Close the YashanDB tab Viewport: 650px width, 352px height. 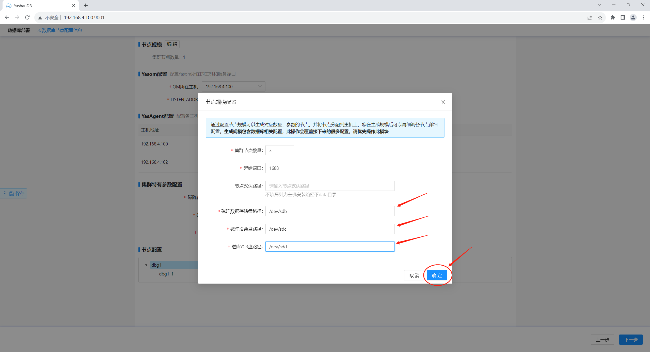pos(74,5)
